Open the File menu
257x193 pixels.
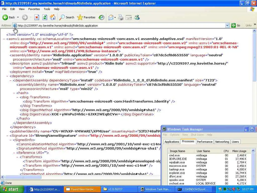[x=4, y=9]
